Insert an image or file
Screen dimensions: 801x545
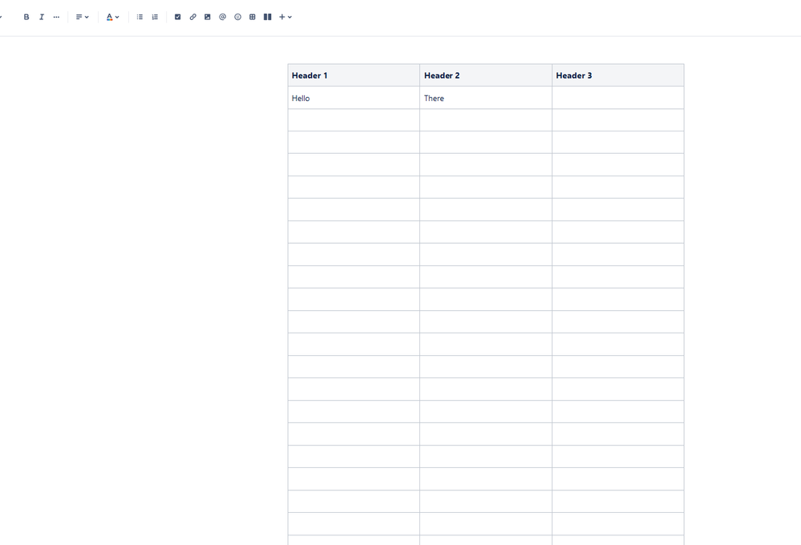pyautogui.click(x=208, y=17)
